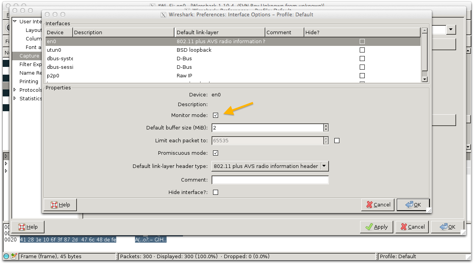Screen dimensions: 474x264
Task: Select Filter Exp in the preferences tree
Action: click(x=30, y=64)
